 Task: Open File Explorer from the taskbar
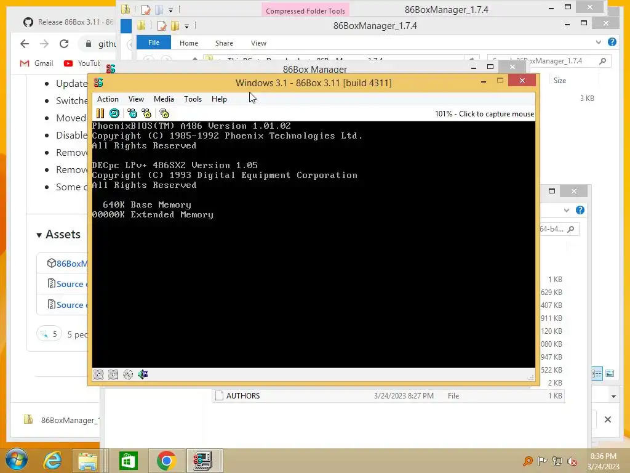click(x=87, y=461)
